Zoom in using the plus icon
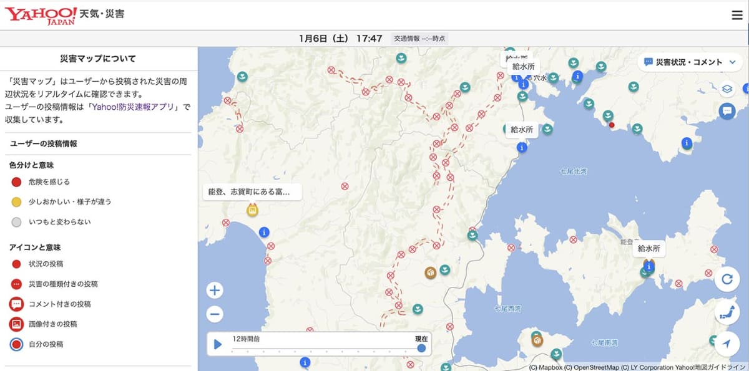 point(214,289)
